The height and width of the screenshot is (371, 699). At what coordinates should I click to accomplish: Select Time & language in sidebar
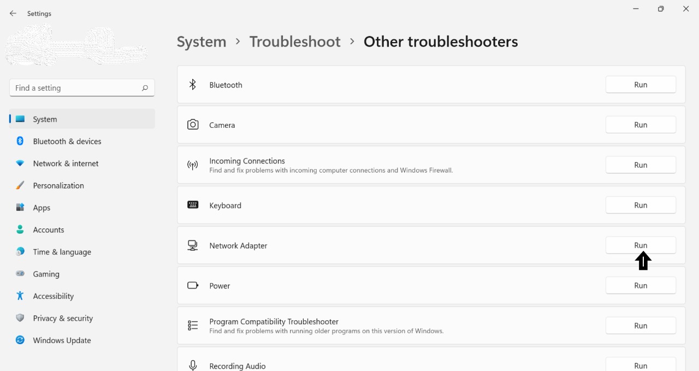pyautogui.click(x=62, y=252)
